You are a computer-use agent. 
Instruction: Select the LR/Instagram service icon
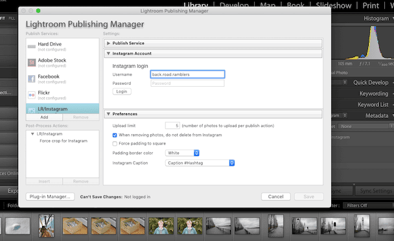tap(32, 110)
